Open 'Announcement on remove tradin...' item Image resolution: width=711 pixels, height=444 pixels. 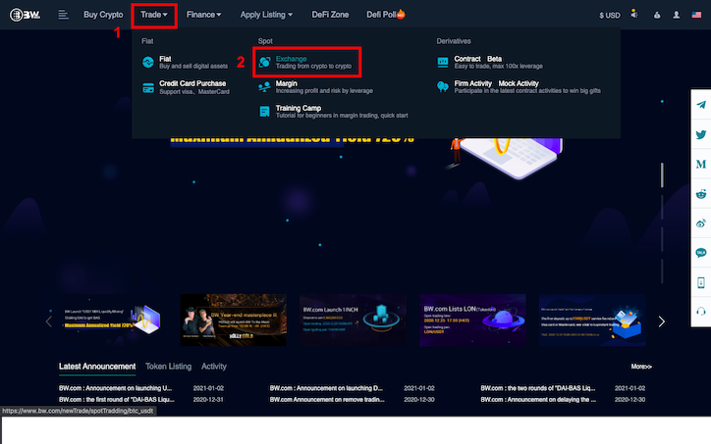(x=327, y=400)
